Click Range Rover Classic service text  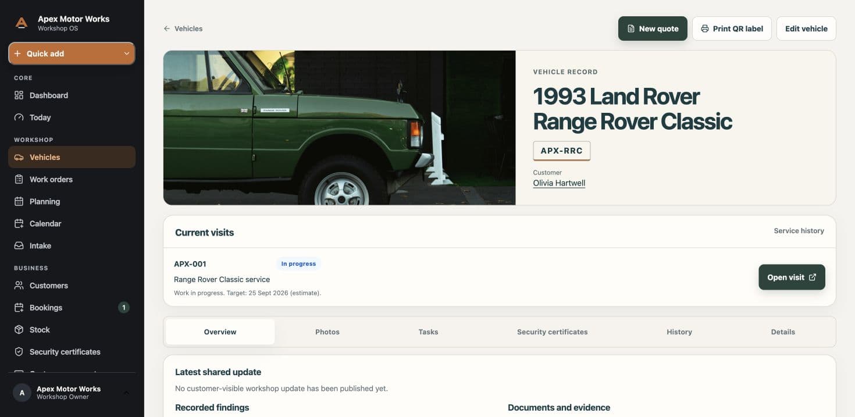click(222, 280)
